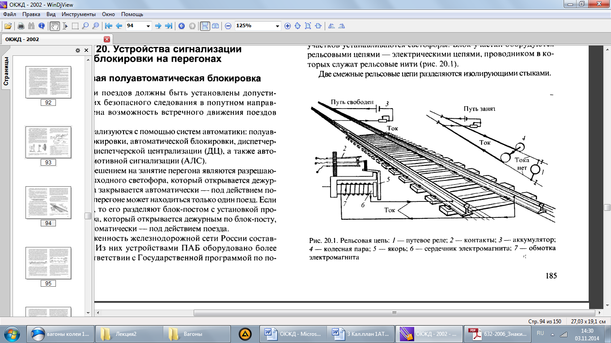Screen dimensions: 611x343
Task: Select the zoom rectangle magnifier tool
Action: pyautogui.click(x=95, y=26)
